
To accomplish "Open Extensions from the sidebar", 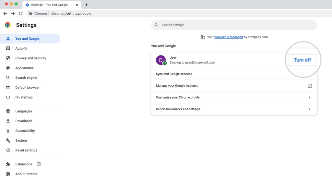I will 30,164.
